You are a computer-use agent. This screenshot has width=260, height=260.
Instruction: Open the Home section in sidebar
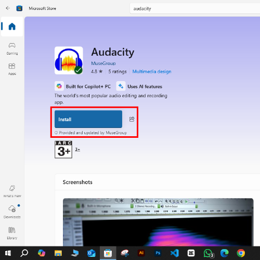pyautogui.click(x=12, y=27)
